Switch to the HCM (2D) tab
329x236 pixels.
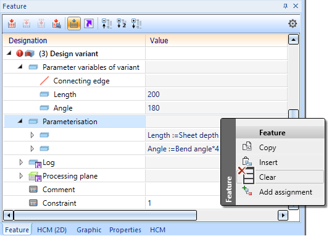pos(52,230)
